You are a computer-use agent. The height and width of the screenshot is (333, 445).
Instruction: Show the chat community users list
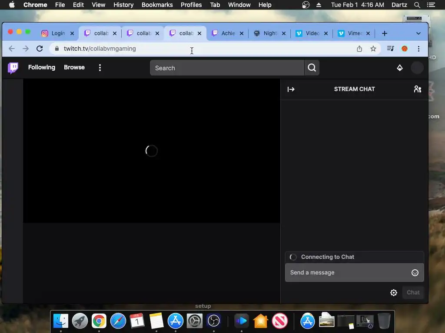[417, 89]
